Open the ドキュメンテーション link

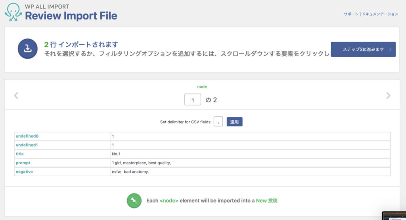tap(380, 14)
